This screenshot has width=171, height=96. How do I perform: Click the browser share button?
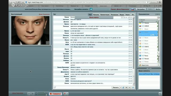(x=18, y=2)
